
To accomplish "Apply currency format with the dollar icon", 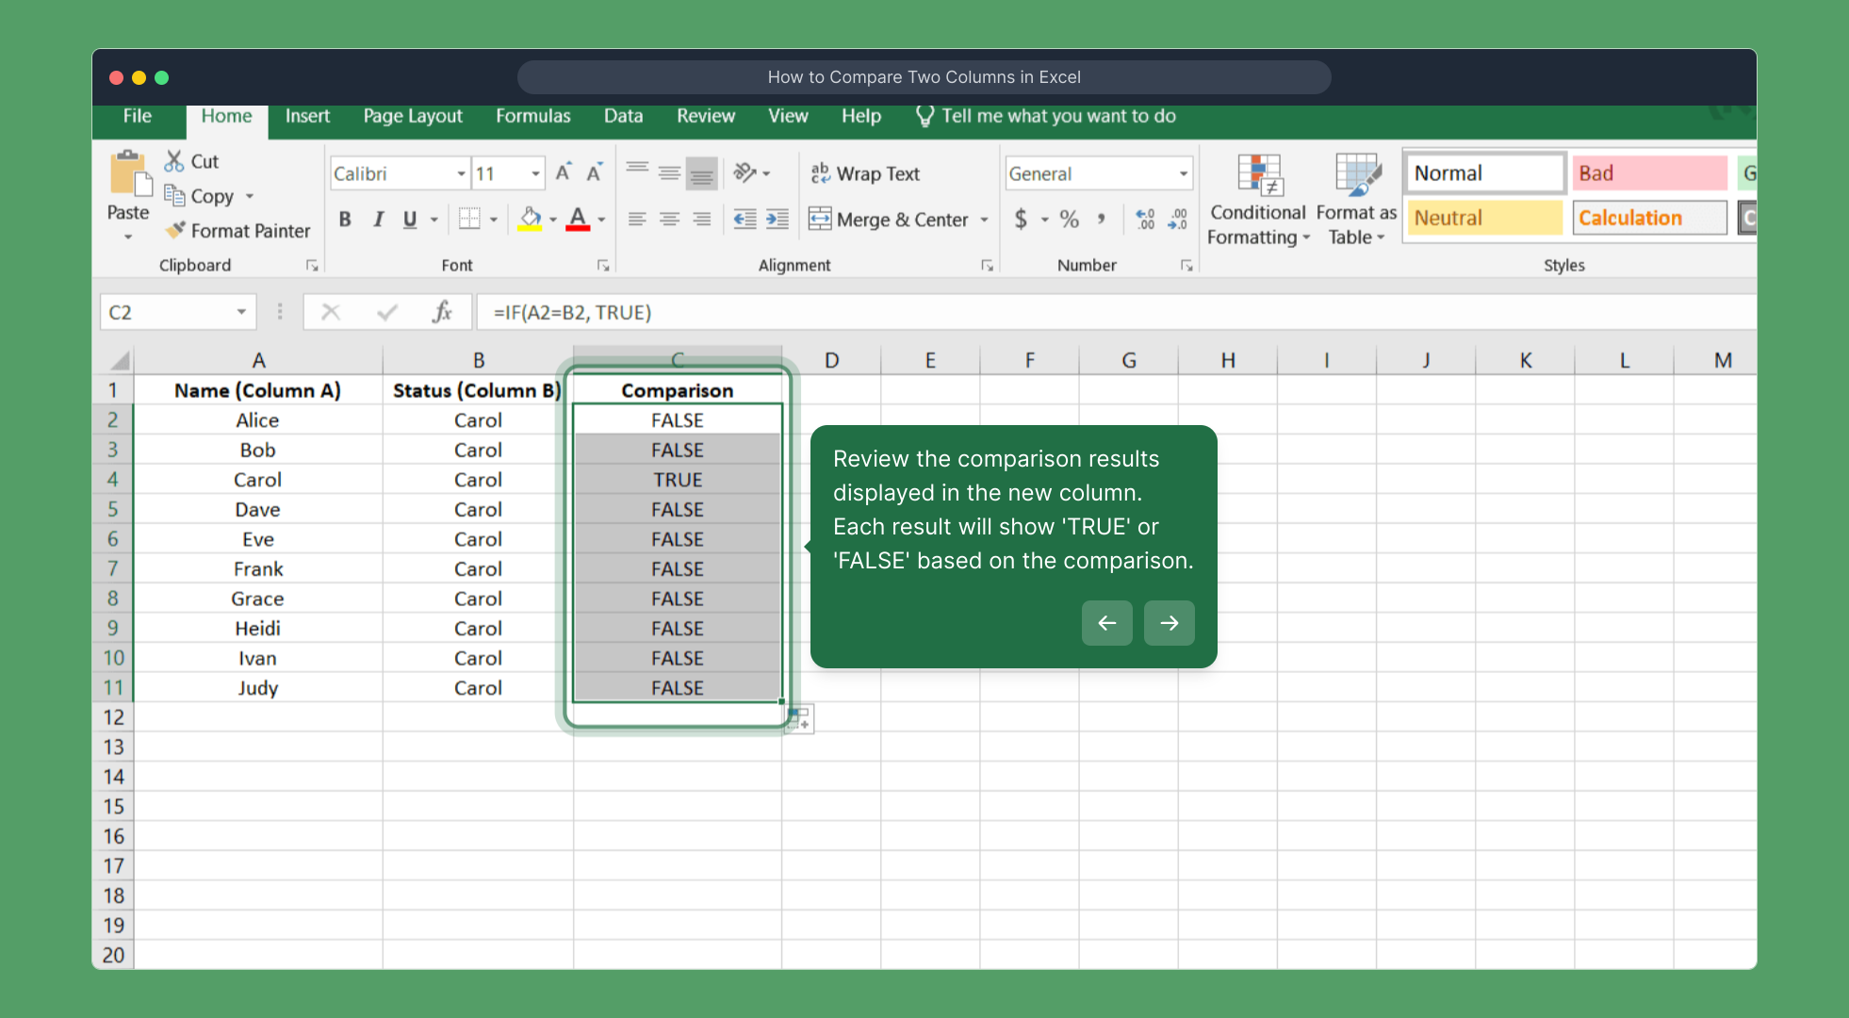I will pyautogui.click(x=1023, y=219).
